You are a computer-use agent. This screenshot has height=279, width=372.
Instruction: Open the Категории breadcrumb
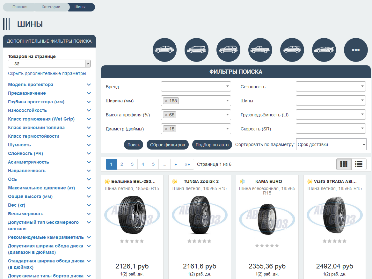(x=51, y=7)
